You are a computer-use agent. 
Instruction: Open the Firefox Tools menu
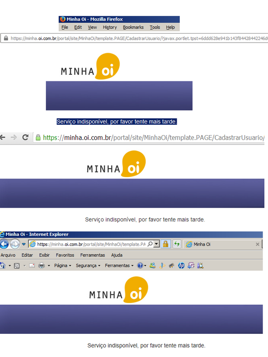155,27
